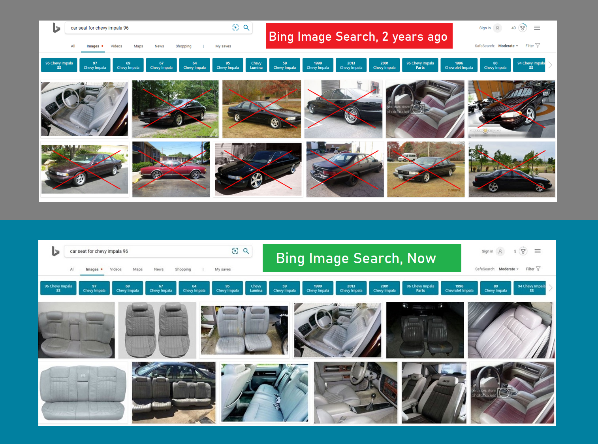Viewport: 598px width, 444px height.
Task: Select the 2013 Chevy Impala chip, bottom row
Action: point(351,288)
